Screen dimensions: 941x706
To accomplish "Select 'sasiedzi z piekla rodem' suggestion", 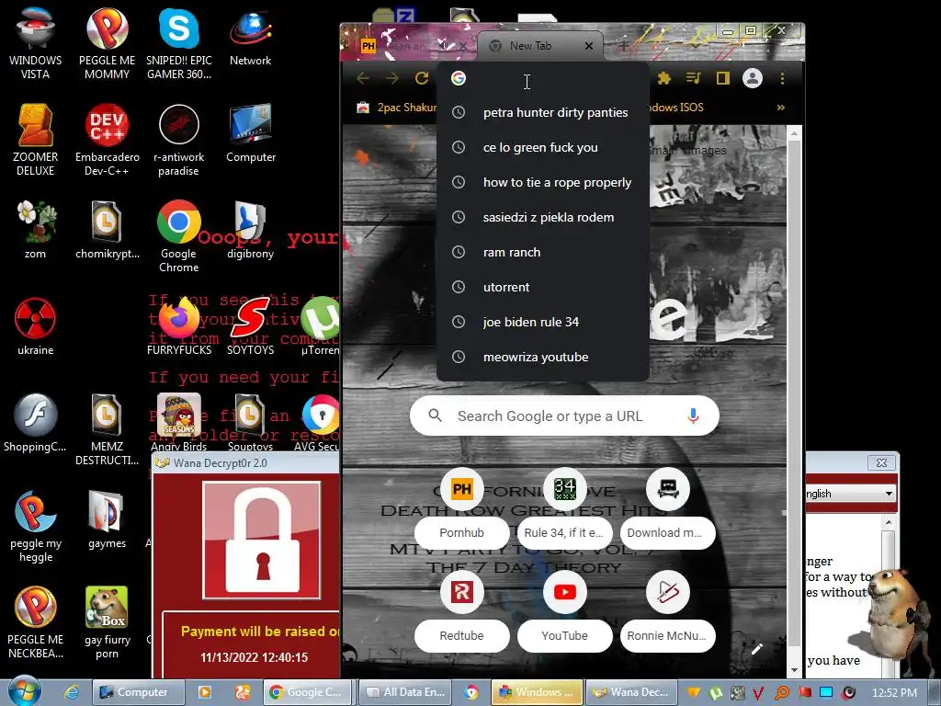I will coord(543,217).
